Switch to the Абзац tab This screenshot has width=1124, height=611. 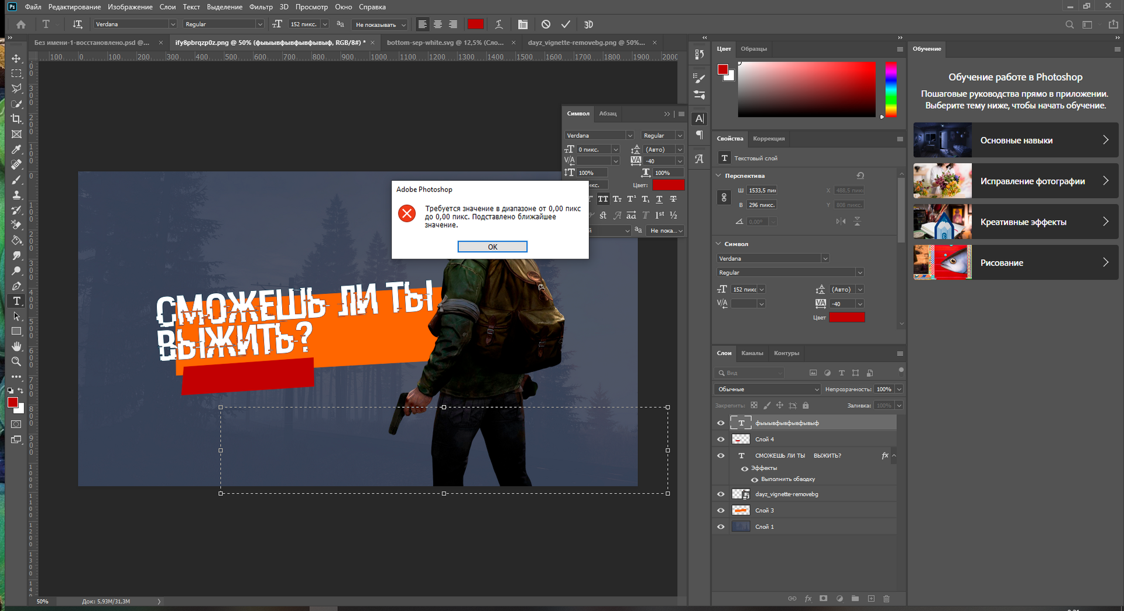(608, 114)
